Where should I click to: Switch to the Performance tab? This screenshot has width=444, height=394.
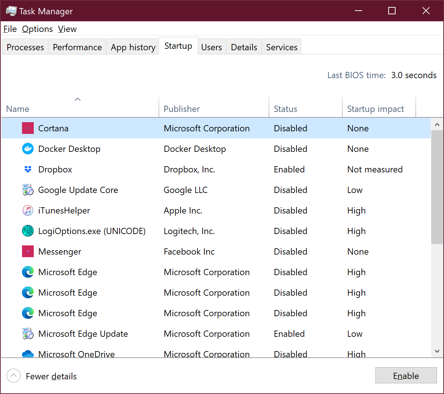coord(77,47)
